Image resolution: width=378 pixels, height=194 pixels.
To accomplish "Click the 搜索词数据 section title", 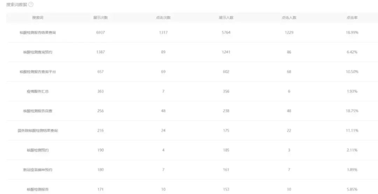I will point(16,5).
